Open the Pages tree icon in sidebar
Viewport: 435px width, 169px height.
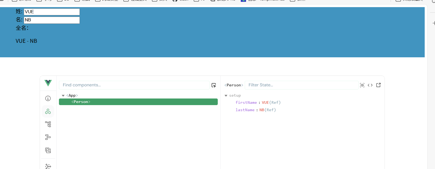point(48,124)
